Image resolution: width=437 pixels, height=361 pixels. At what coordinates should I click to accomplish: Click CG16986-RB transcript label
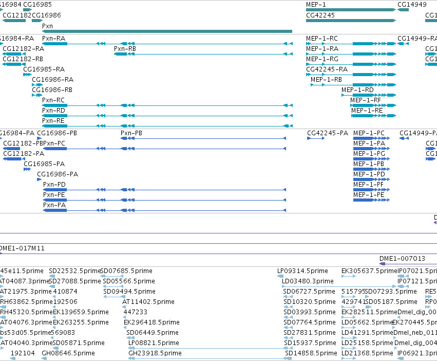click(x=52, y=89)
